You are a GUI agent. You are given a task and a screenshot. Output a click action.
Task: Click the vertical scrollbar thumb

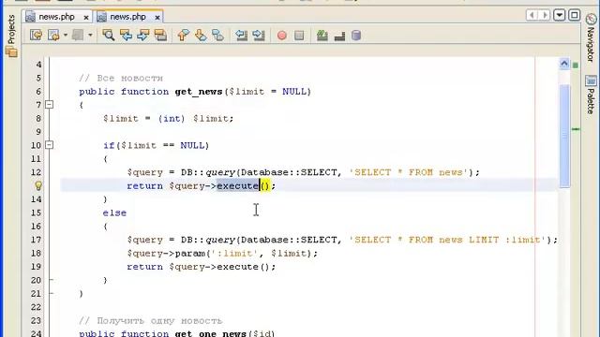[x=564, y=136]
